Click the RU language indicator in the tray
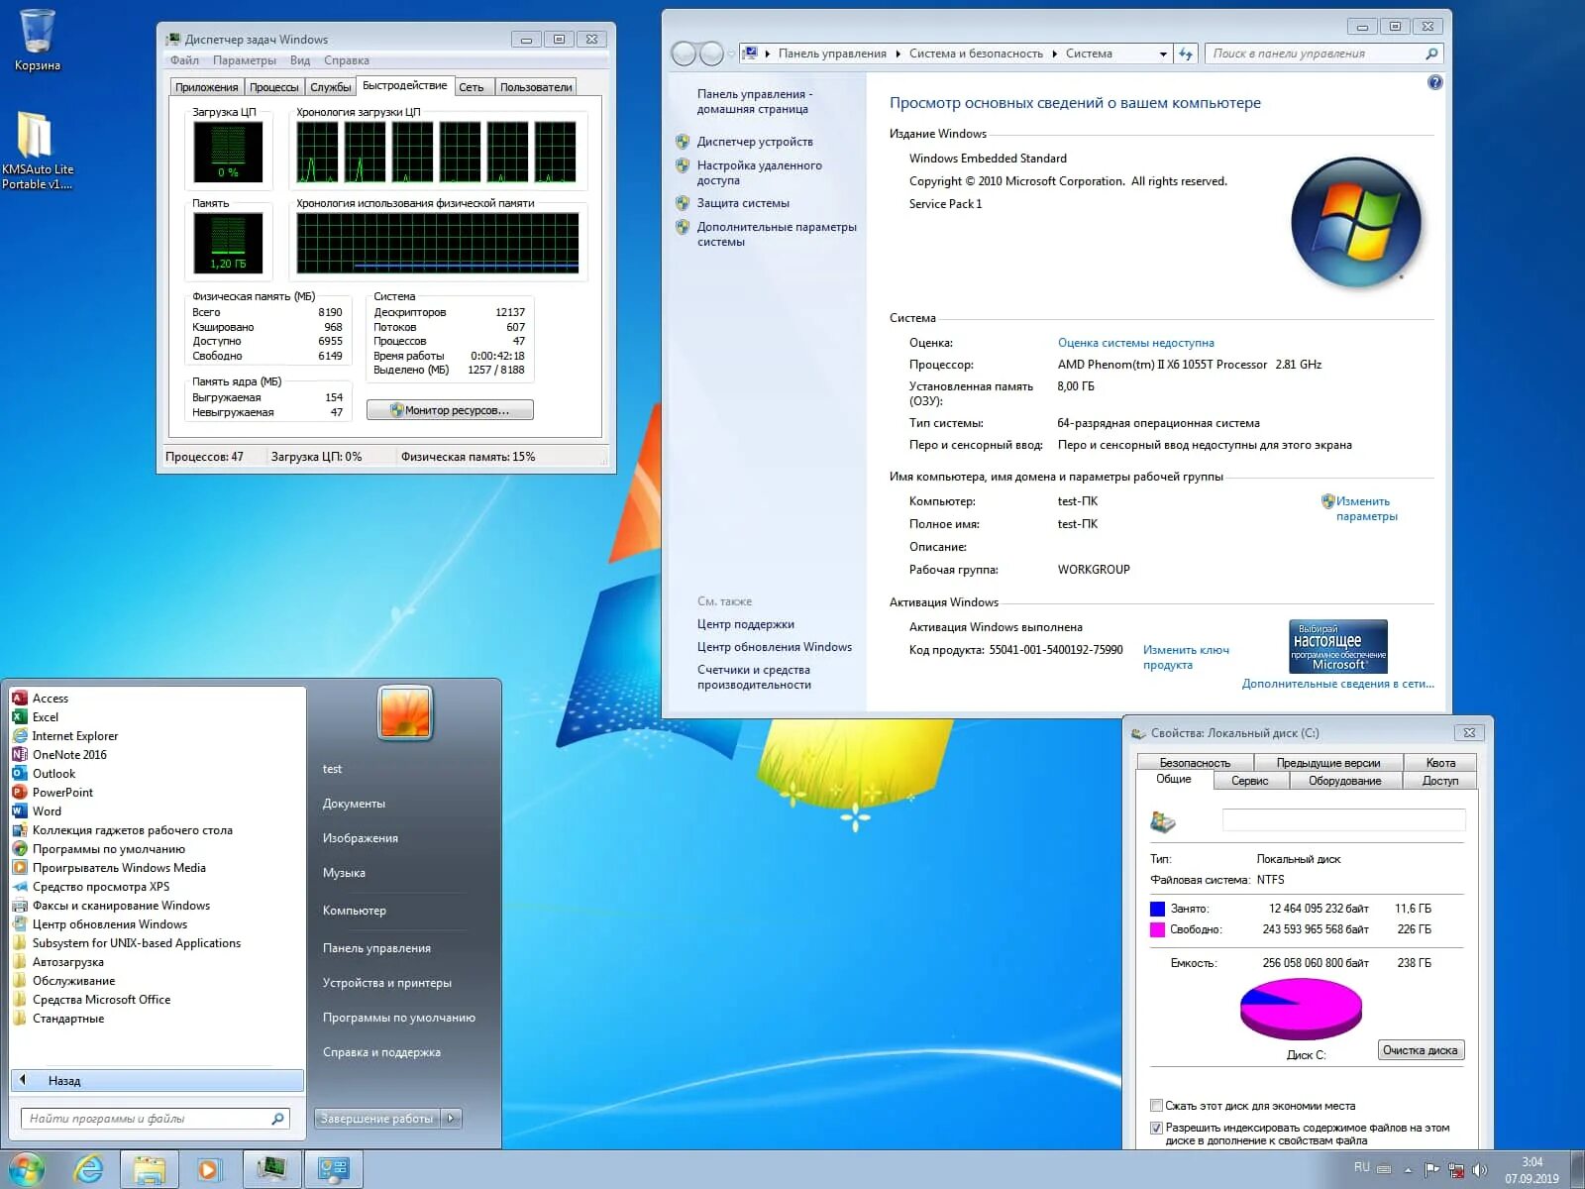The width and height of the screenshot is (1585, 1189). 1362,1167
